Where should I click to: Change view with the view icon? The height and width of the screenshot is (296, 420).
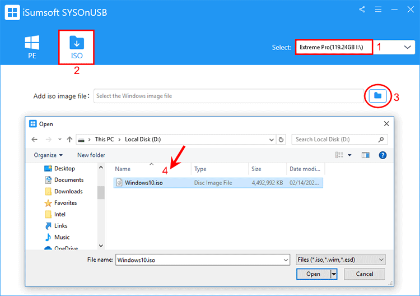(339, 155)
